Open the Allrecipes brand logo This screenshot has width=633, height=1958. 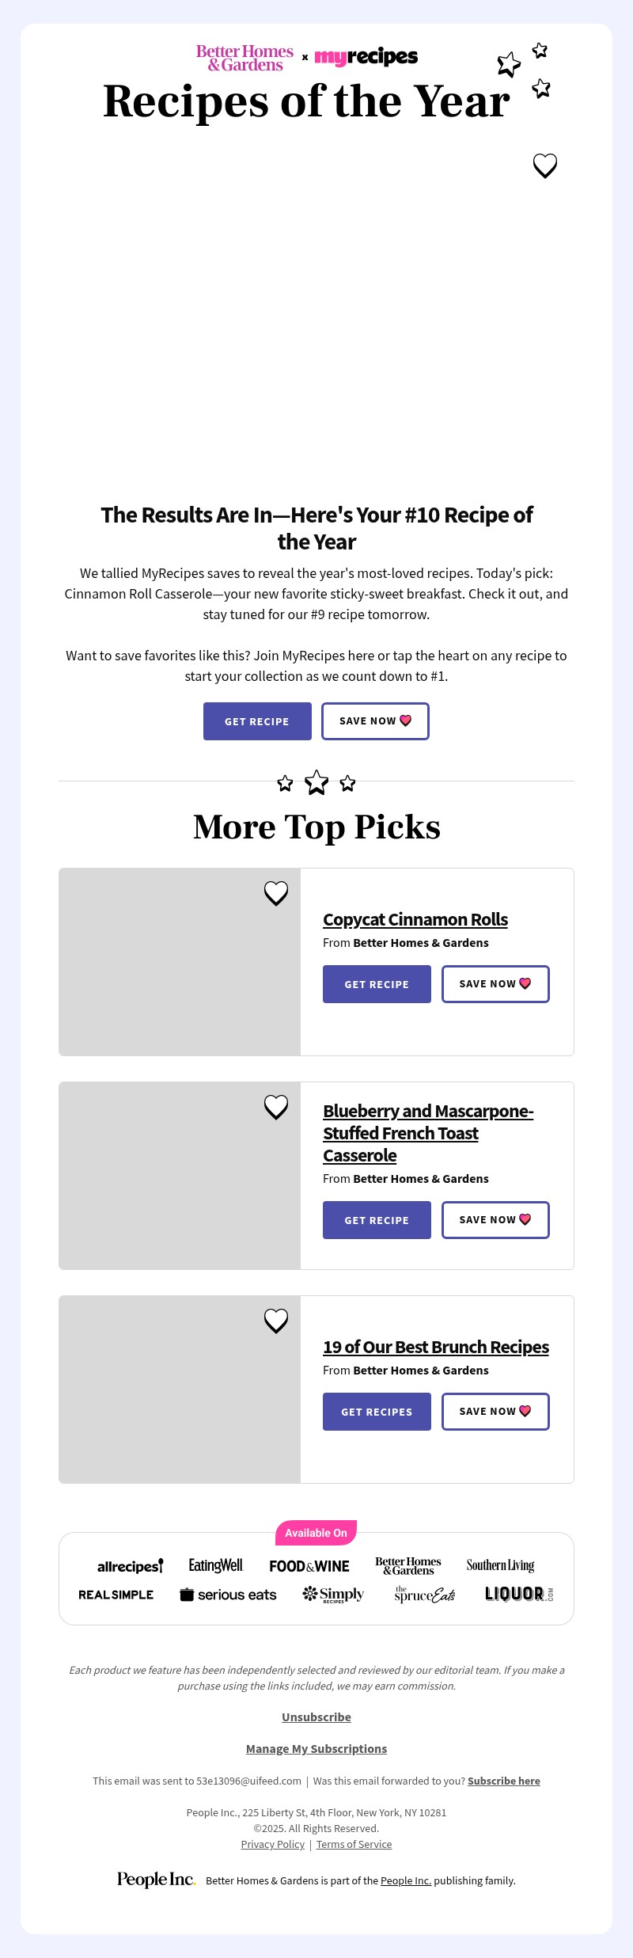click(x=130, y=1566)
